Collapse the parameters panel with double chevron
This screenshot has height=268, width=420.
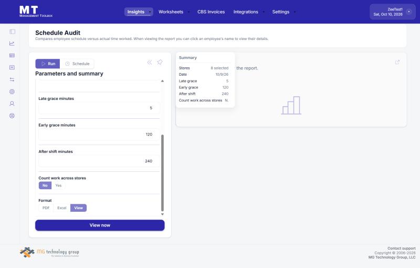click(x=150, y=62)
